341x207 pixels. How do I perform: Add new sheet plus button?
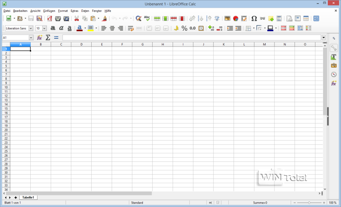pyautogui.click(x=16, y=198)
